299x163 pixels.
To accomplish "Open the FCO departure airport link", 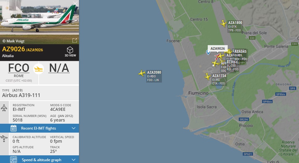I will tap(19, 68).
